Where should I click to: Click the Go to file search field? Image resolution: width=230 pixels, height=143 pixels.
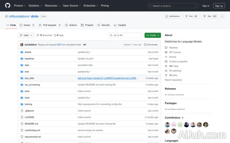[125, 35]
